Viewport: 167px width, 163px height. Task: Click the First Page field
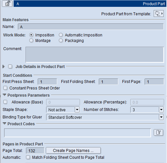(154, 82)
